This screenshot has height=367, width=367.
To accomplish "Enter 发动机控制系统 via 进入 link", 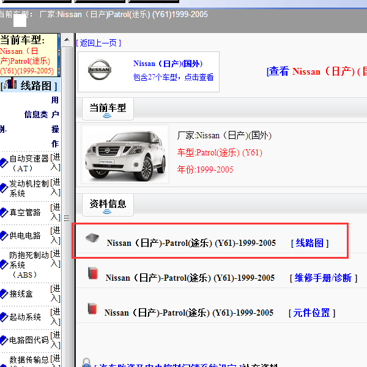I will (x=56, y=187).
